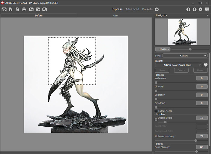Click the navigator zoom slider handle

(x=190, y=49)
